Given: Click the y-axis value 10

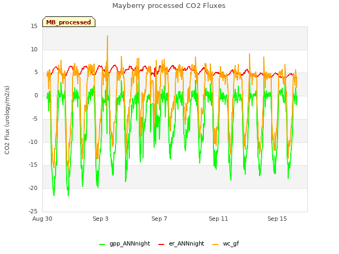Looking at the screenshot, I should [34, 49].
